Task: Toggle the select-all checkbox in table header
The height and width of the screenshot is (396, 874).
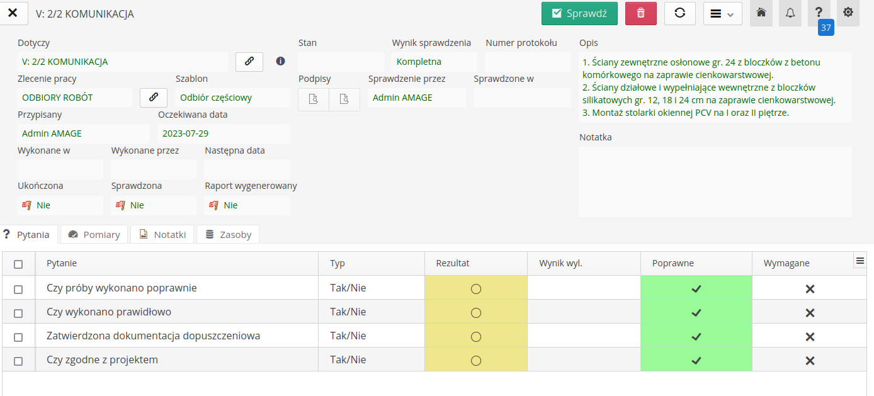Action: (18, 264)
